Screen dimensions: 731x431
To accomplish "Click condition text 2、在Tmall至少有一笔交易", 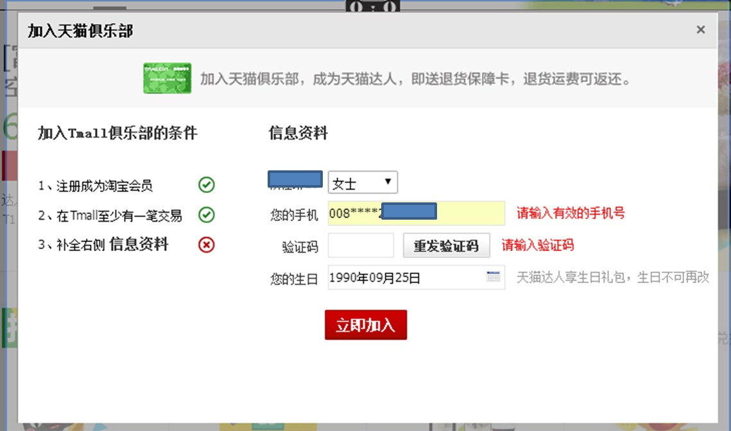I will [x=110, y=215].
